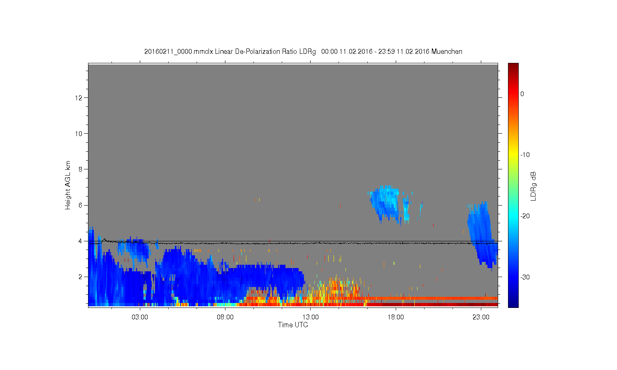The width and height of the screenshot is (617, 370).
Task: Click the 03:00 time tick label
Action: 140,317
